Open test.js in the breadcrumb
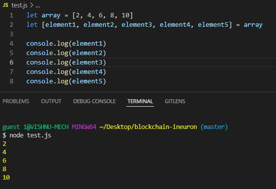The height and width of the screenshot is (189, 276). (x=19, y=5)
